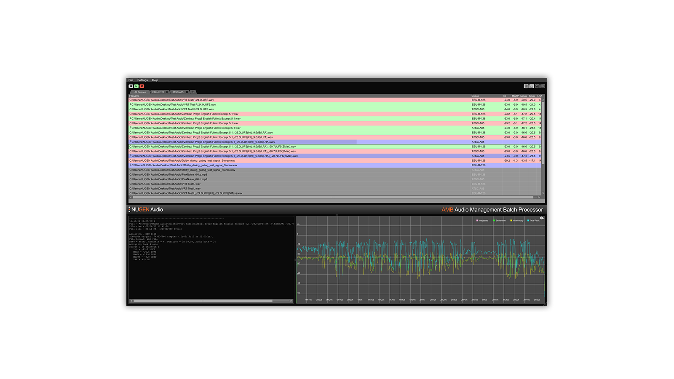The image size is (674, 379).
Task: Select pink VRT Test R-24.0LUFS.wav EBU-R-128 row
Action: (335, 100)
